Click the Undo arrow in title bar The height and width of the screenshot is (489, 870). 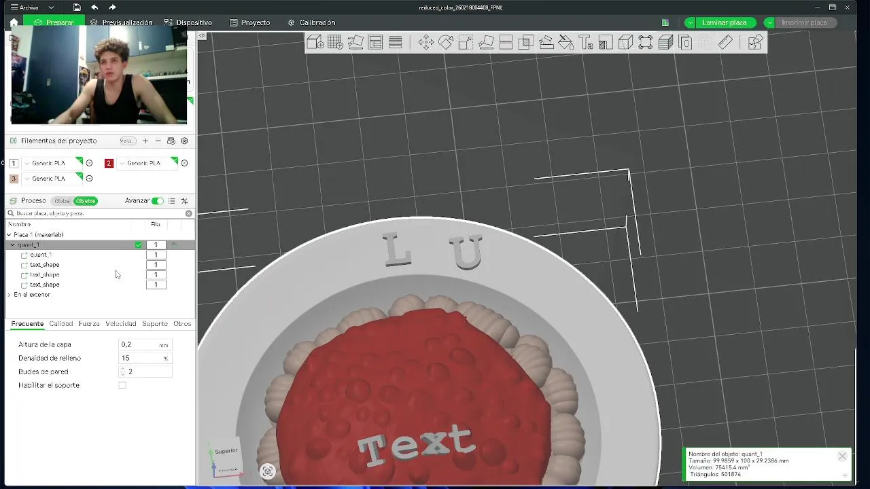point(94,7)
